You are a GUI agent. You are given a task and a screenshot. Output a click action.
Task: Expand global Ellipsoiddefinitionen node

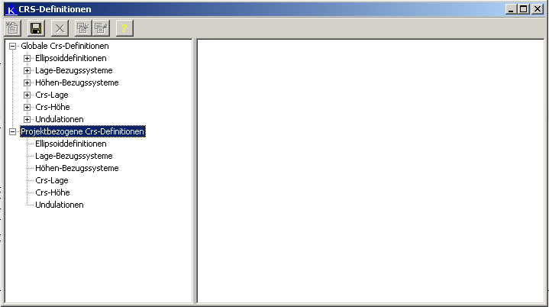(x=27, y=58)
